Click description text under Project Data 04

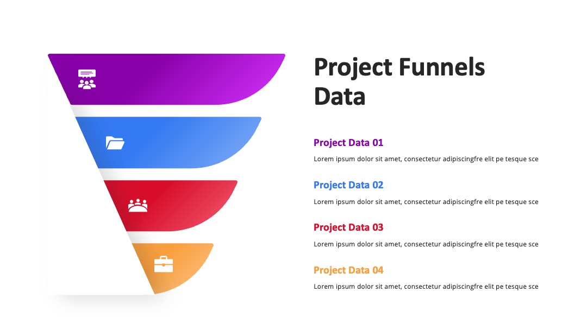point(426,287)
